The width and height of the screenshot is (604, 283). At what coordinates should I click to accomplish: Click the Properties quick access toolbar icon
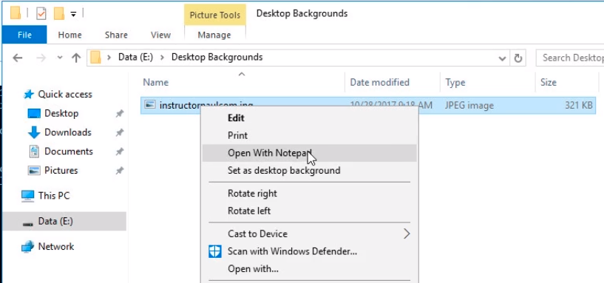pos(41,13)
